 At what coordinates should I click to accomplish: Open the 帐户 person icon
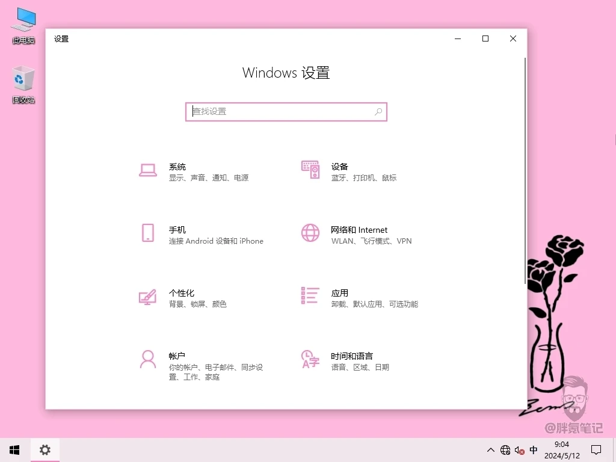[148, 360]
